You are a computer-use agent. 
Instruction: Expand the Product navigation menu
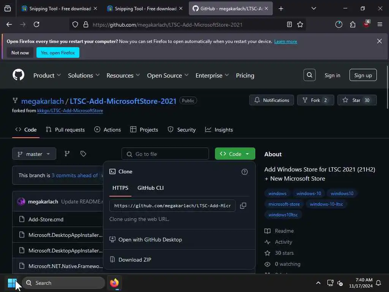coord(47,75)
